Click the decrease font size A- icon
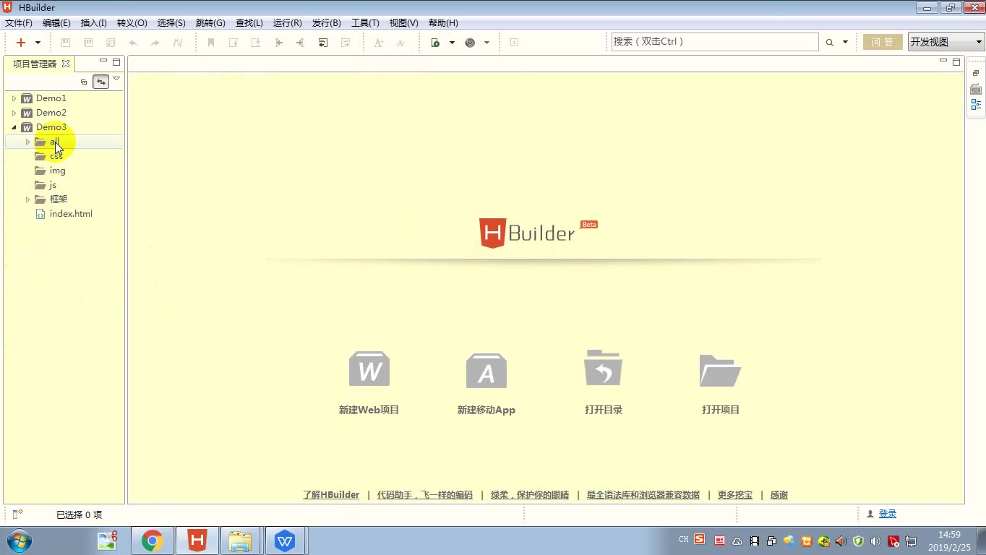986x555 pixels. (x=400, y=43)
